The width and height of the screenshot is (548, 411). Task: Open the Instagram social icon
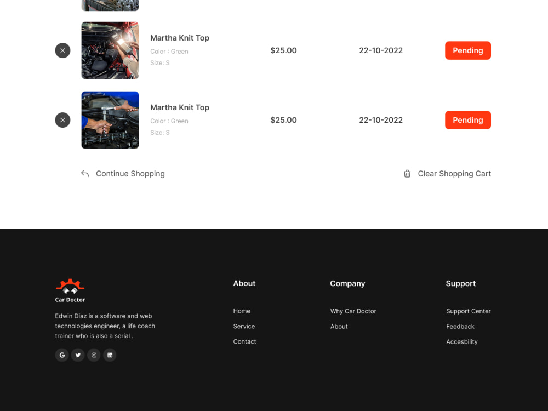pos(94,355)
